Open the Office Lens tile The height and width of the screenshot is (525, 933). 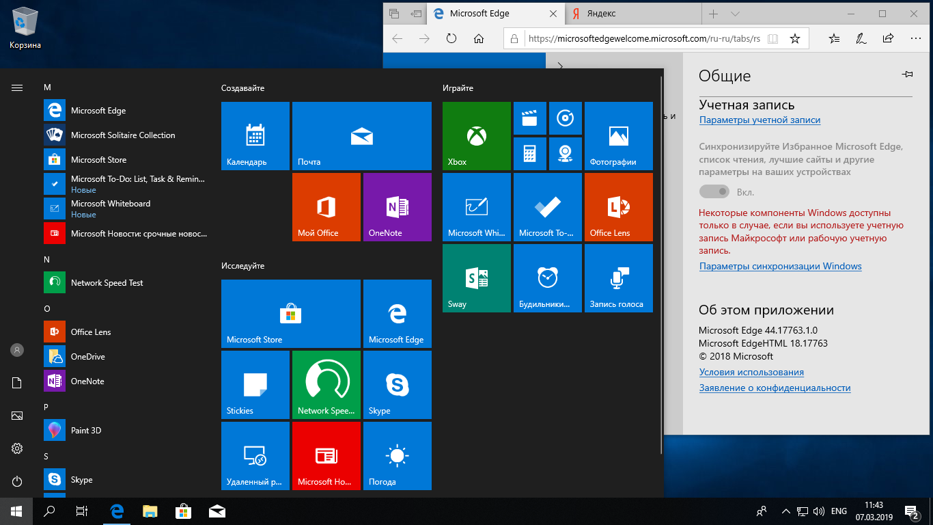coord(619,207)
